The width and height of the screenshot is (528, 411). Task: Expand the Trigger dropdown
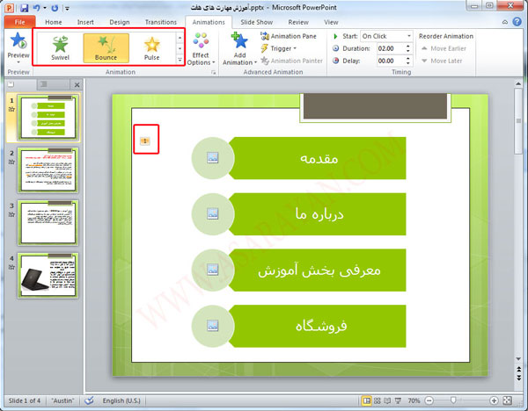[281, 48]
